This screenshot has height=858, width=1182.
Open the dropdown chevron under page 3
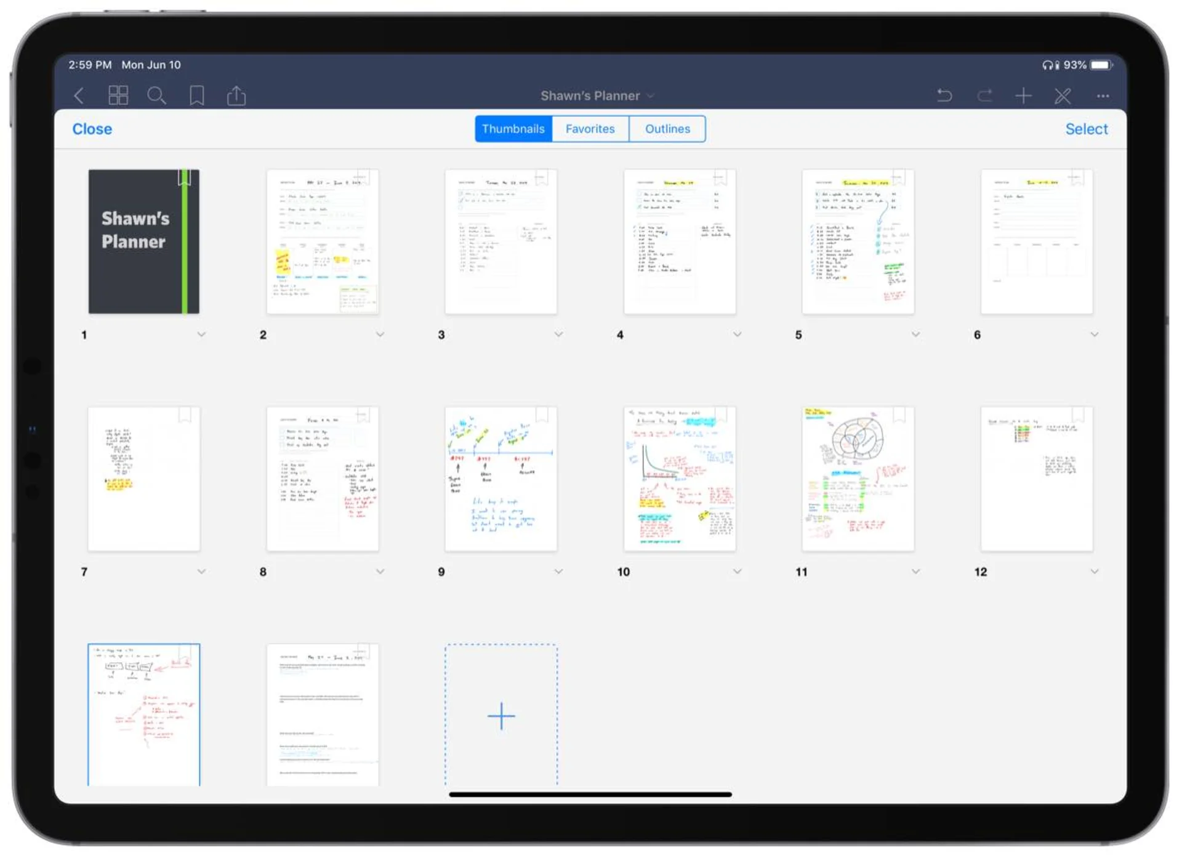pyautogui.click(x=558, y=334)
